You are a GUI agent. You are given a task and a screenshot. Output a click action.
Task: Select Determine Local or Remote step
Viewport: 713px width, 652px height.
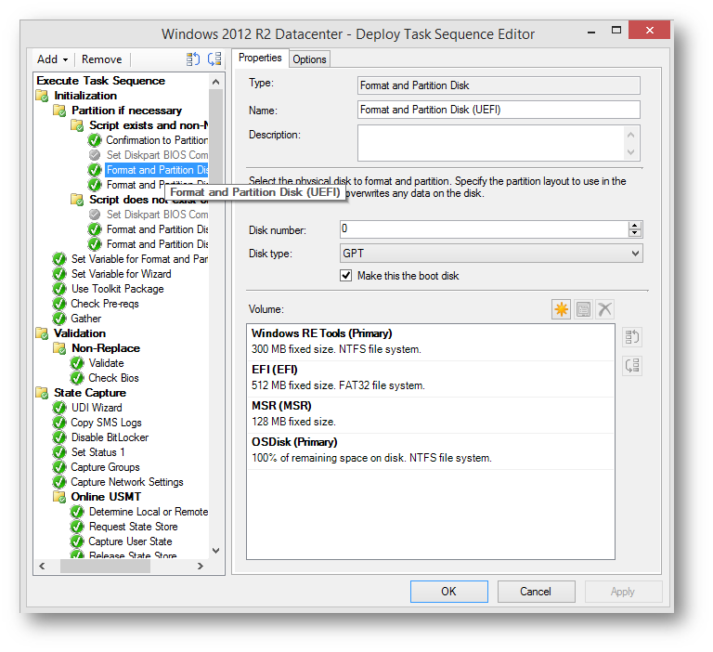149,512
